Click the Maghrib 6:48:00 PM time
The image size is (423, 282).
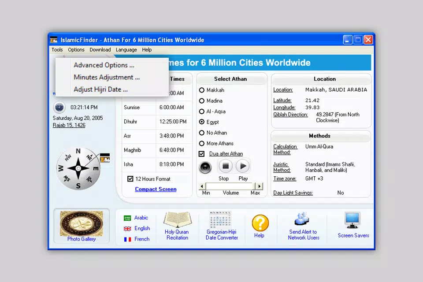(x=171, y=150)
